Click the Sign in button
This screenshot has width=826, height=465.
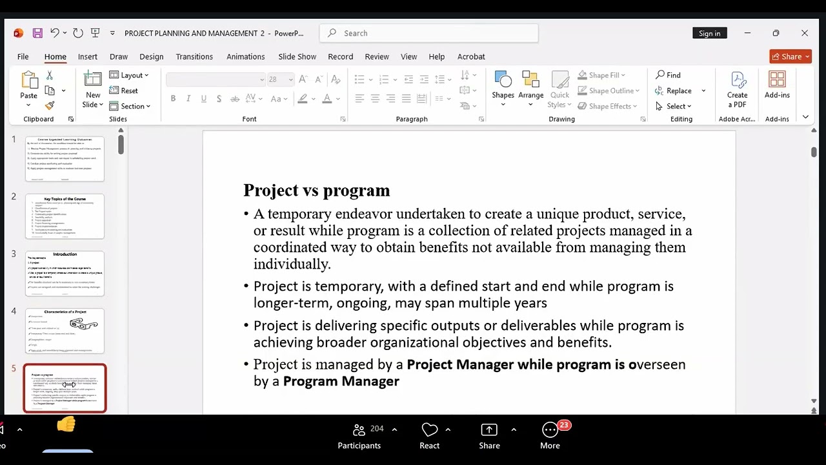[709, 34]
